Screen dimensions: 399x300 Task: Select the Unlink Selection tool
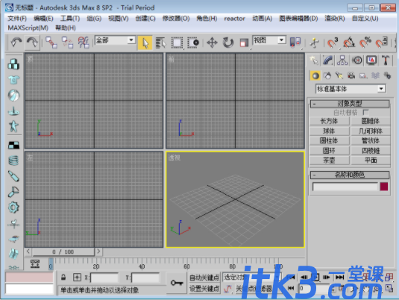(x=67, y=43)
